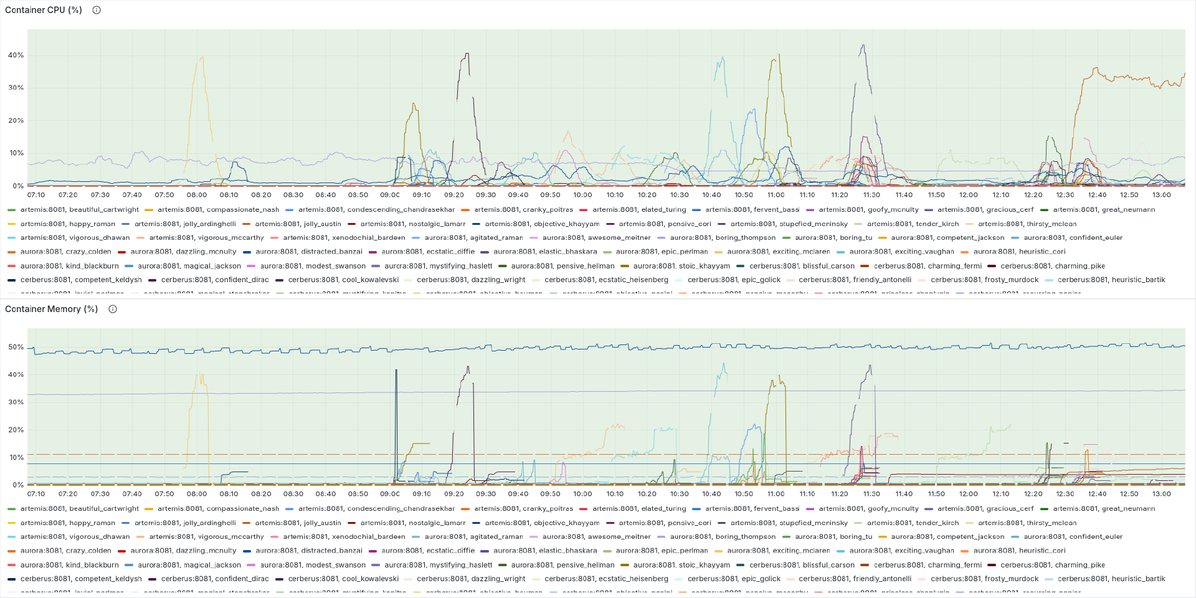The width and height of the screenshot is (1196, 598).
Task: Click happy_raman color swatch in CPU legend
Action: click(x=12, y=224)
